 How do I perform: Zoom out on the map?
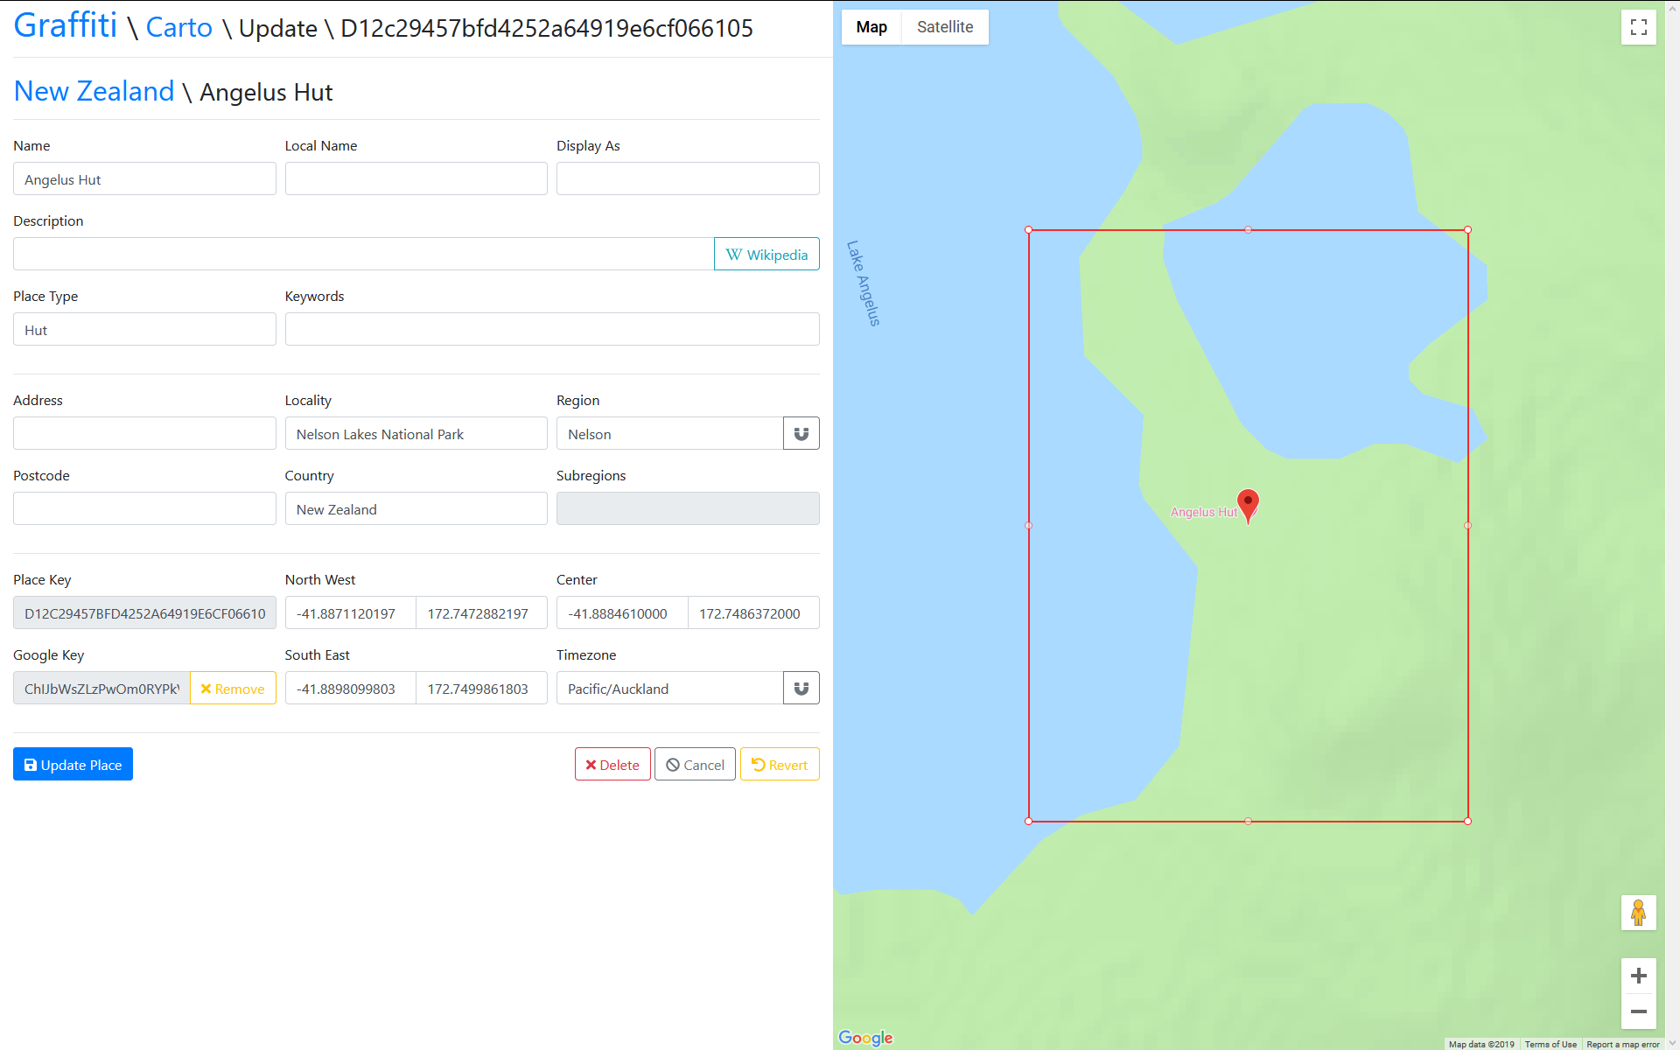click(x=1638, y=1011)
